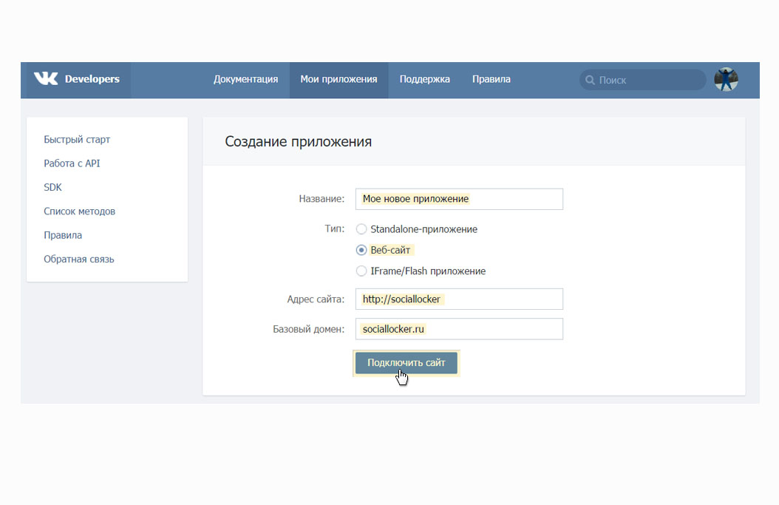Viewport: 779px width, 505px height.
Task: Open the Поддержка section
Action: pyautogui.click(x=424, y=79)
